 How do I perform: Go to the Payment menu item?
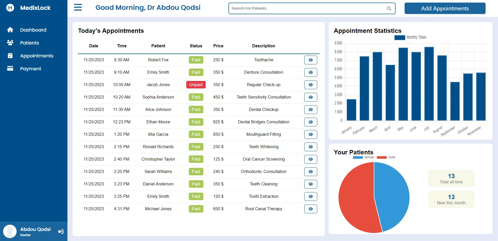point(31,69)
